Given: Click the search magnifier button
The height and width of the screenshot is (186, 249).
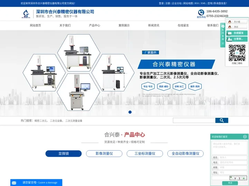Looking at the screenshot, I should coord(222,120).
